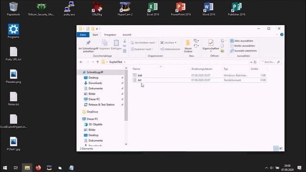Open 3D-Objekte in navigation pane
This screenshot has width=306, height=172.
[x=96, y=124]
